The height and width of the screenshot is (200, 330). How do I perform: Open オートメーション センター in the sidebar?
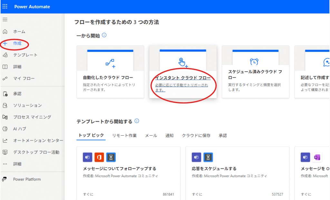click(38, 140)
